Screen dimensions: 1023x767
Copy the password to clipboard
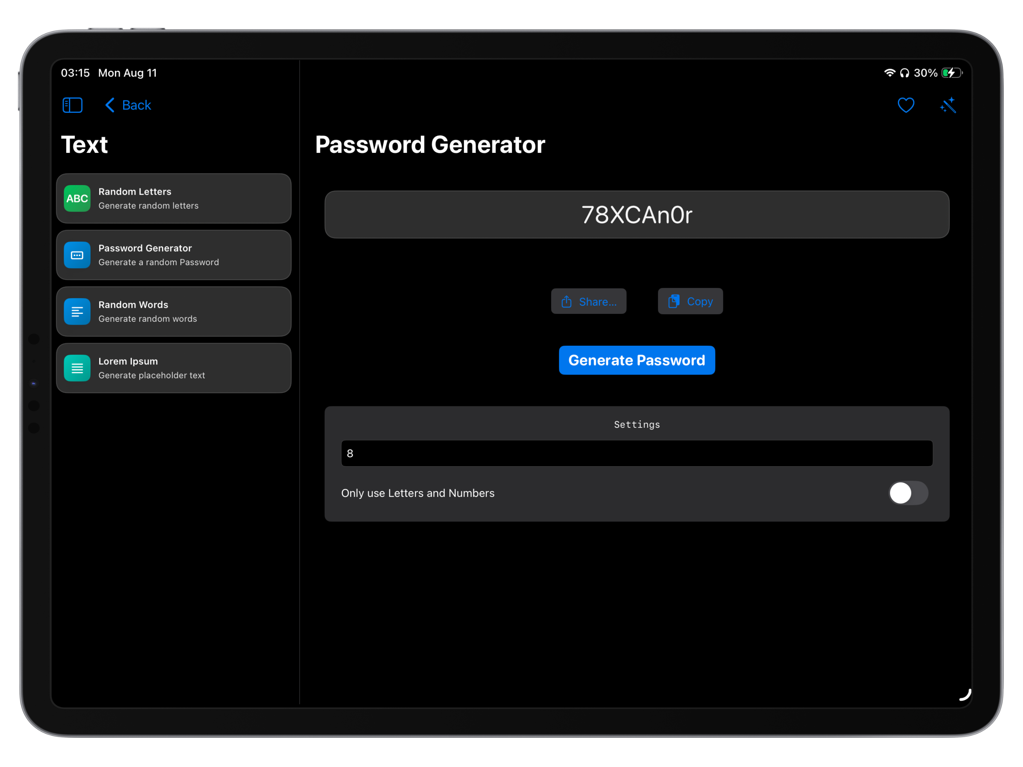click(x=690, y=301)
